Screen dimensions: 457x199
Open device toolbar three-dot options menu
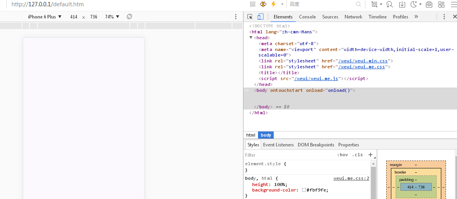236,17
